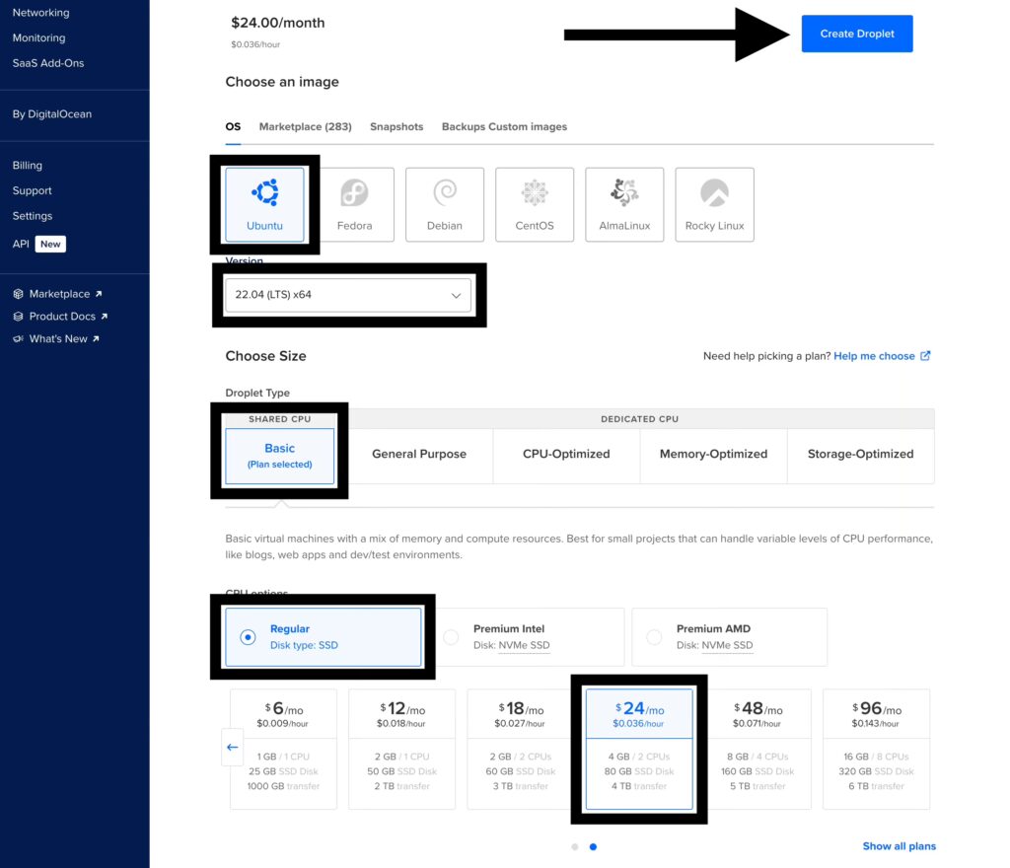
Task: Choose the AlmaLinux image icon
Action: click(624, 192)
